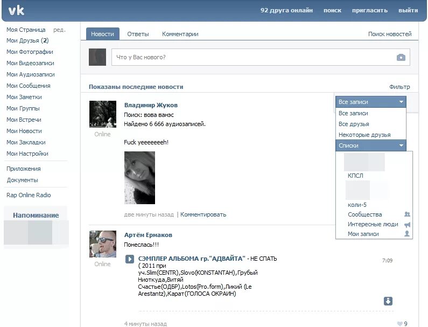
Task: Choose Некоторые друзья filter option
Action: (x=371, y=135)
